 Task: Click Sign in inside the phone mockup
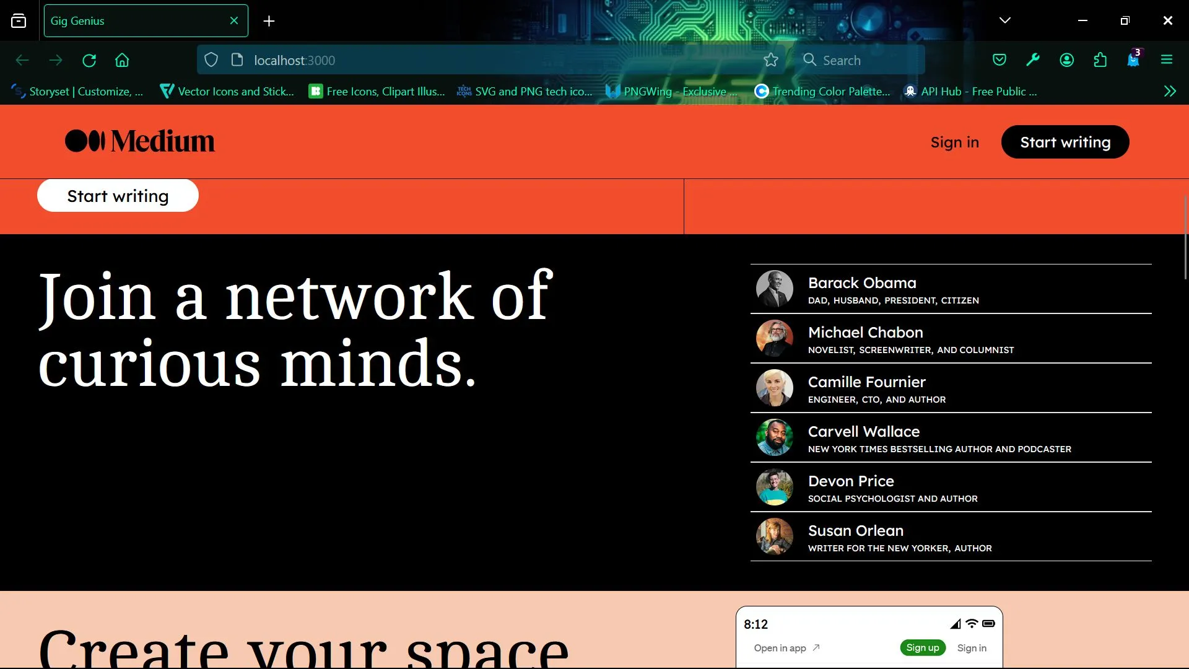pyautogui.click(x=972, y=648)
